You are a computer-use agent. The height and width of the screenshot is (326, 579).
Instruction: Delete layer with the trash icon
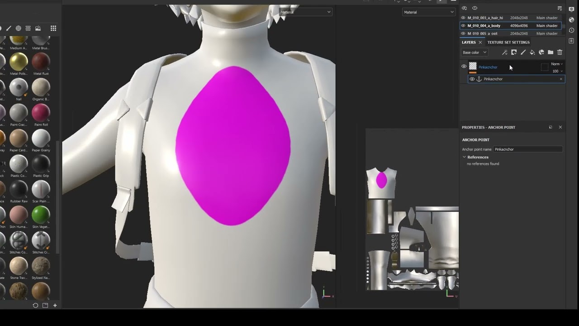pyautogui.click(x=560, y=53)
